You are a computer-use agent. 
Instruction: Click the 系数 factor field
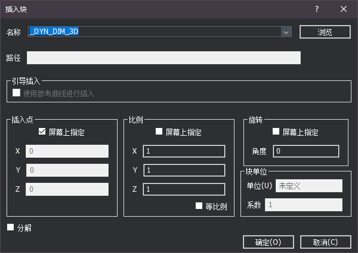pos(304,205)
